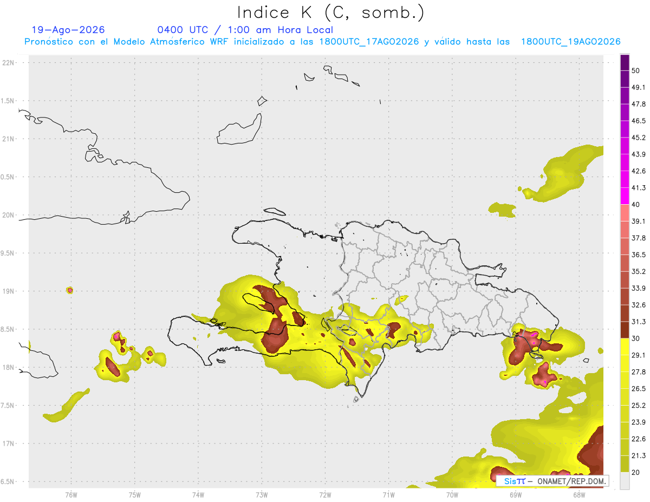This screenshot has width=650, height=502.
Task: Click the title "Indice K (C, somb.)"
Action: 331,12
